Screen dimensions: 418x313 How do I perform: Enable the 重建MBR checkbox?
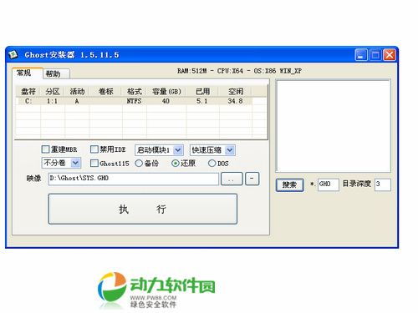pyautogui.click(x=45, y=149)
